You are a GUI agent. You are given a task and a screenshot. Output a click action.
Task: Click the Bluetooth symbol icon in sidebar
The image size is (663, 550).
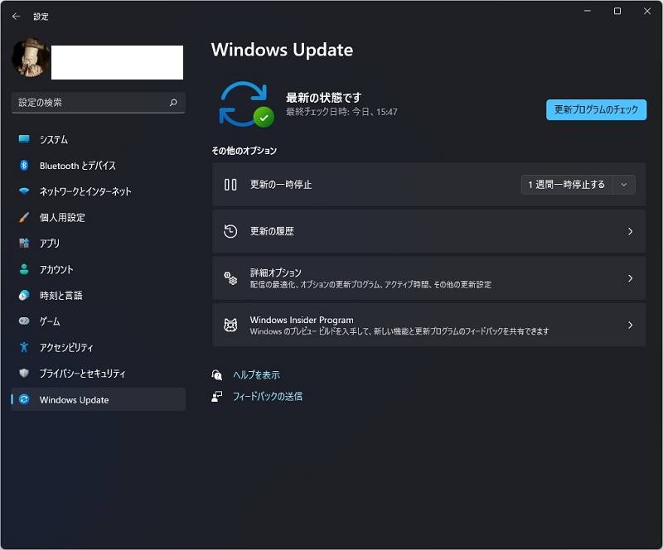[24, 166]
